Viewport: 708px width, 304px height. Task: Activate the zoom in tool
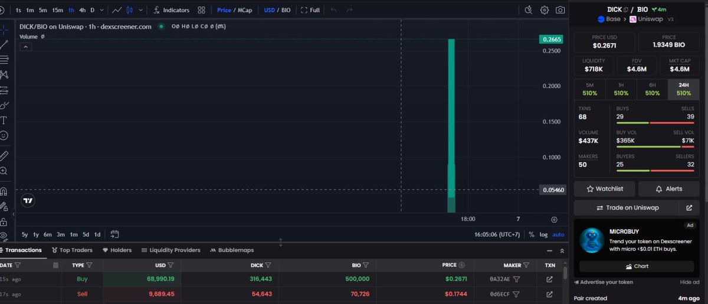tap(4, 171)
